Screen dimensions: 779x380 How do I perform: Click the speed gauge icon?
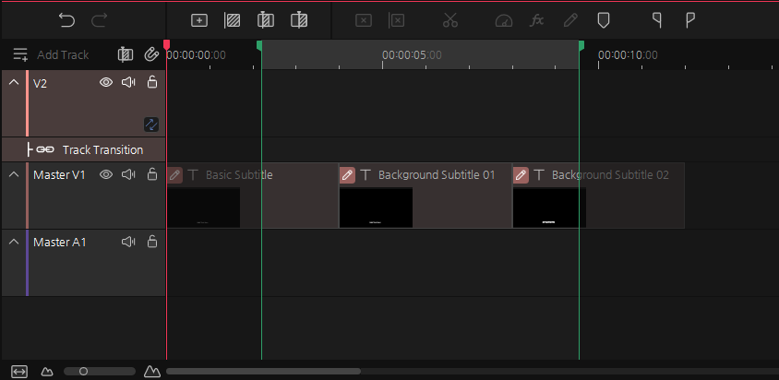(x=503, y=19)
